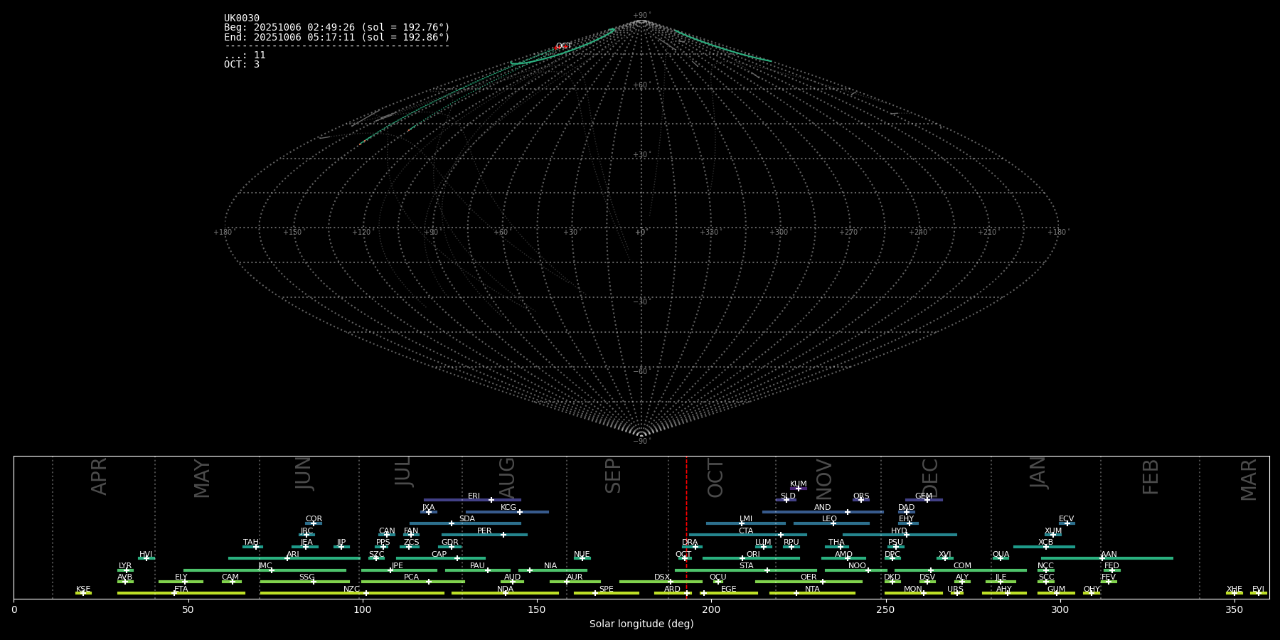The image size is (1280, 640).
Task: Select the peak marker on the LYR bar
Action: click(127, 570)
